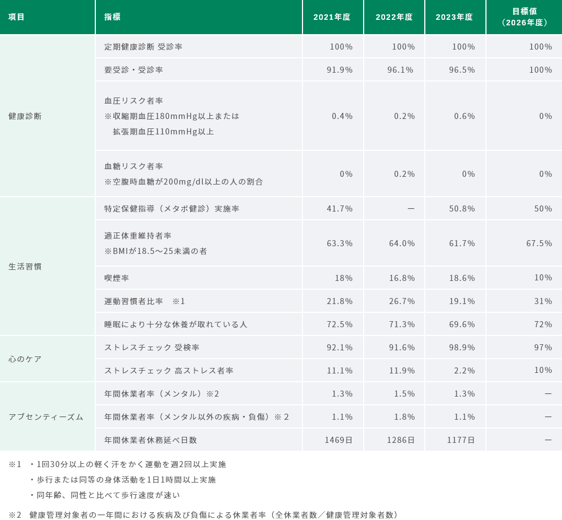
Task: Select the 50.8% メタボ健診 value
Action: tap(462, 209)
